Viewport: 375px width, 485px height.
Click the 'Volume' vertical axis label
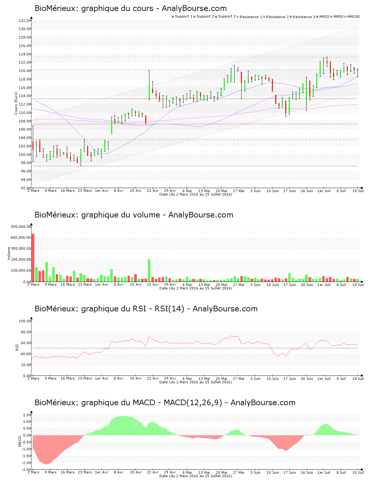click(x=9, y=253)
